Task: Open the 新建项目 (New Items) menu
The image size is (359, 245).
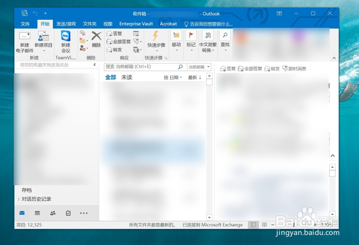Action: 43,42
